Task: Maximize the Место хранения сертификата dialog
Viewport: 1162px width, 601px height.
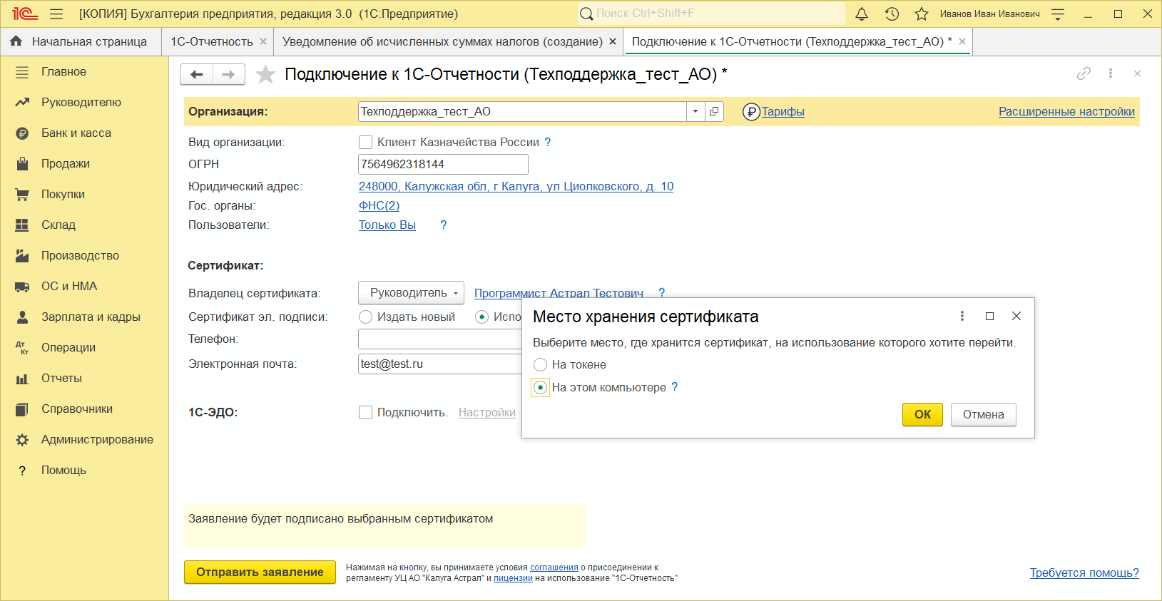Action: click(989, 316)
